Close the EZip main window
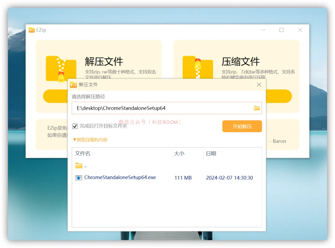 (x=300, y=30)
